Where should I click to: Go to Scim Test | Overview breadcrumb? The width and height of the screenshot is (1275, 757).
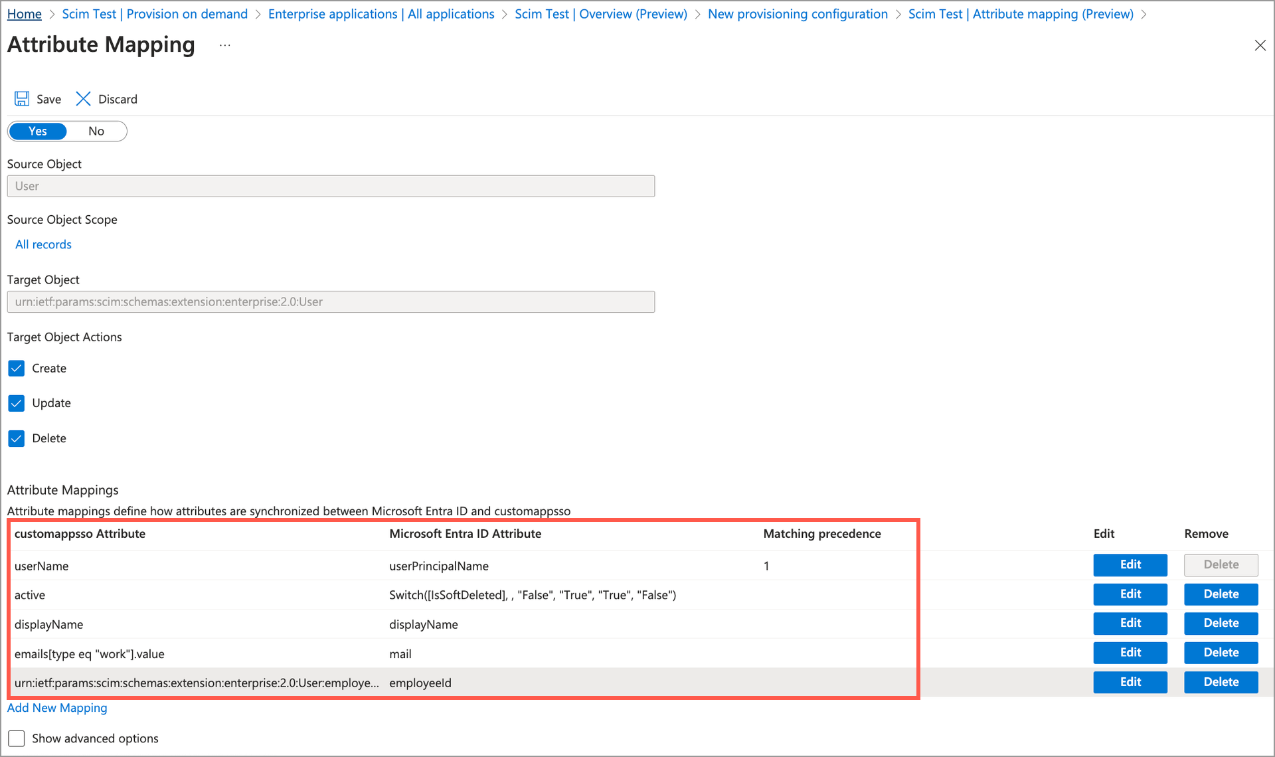pyautogui.click(x=600, y=13)
